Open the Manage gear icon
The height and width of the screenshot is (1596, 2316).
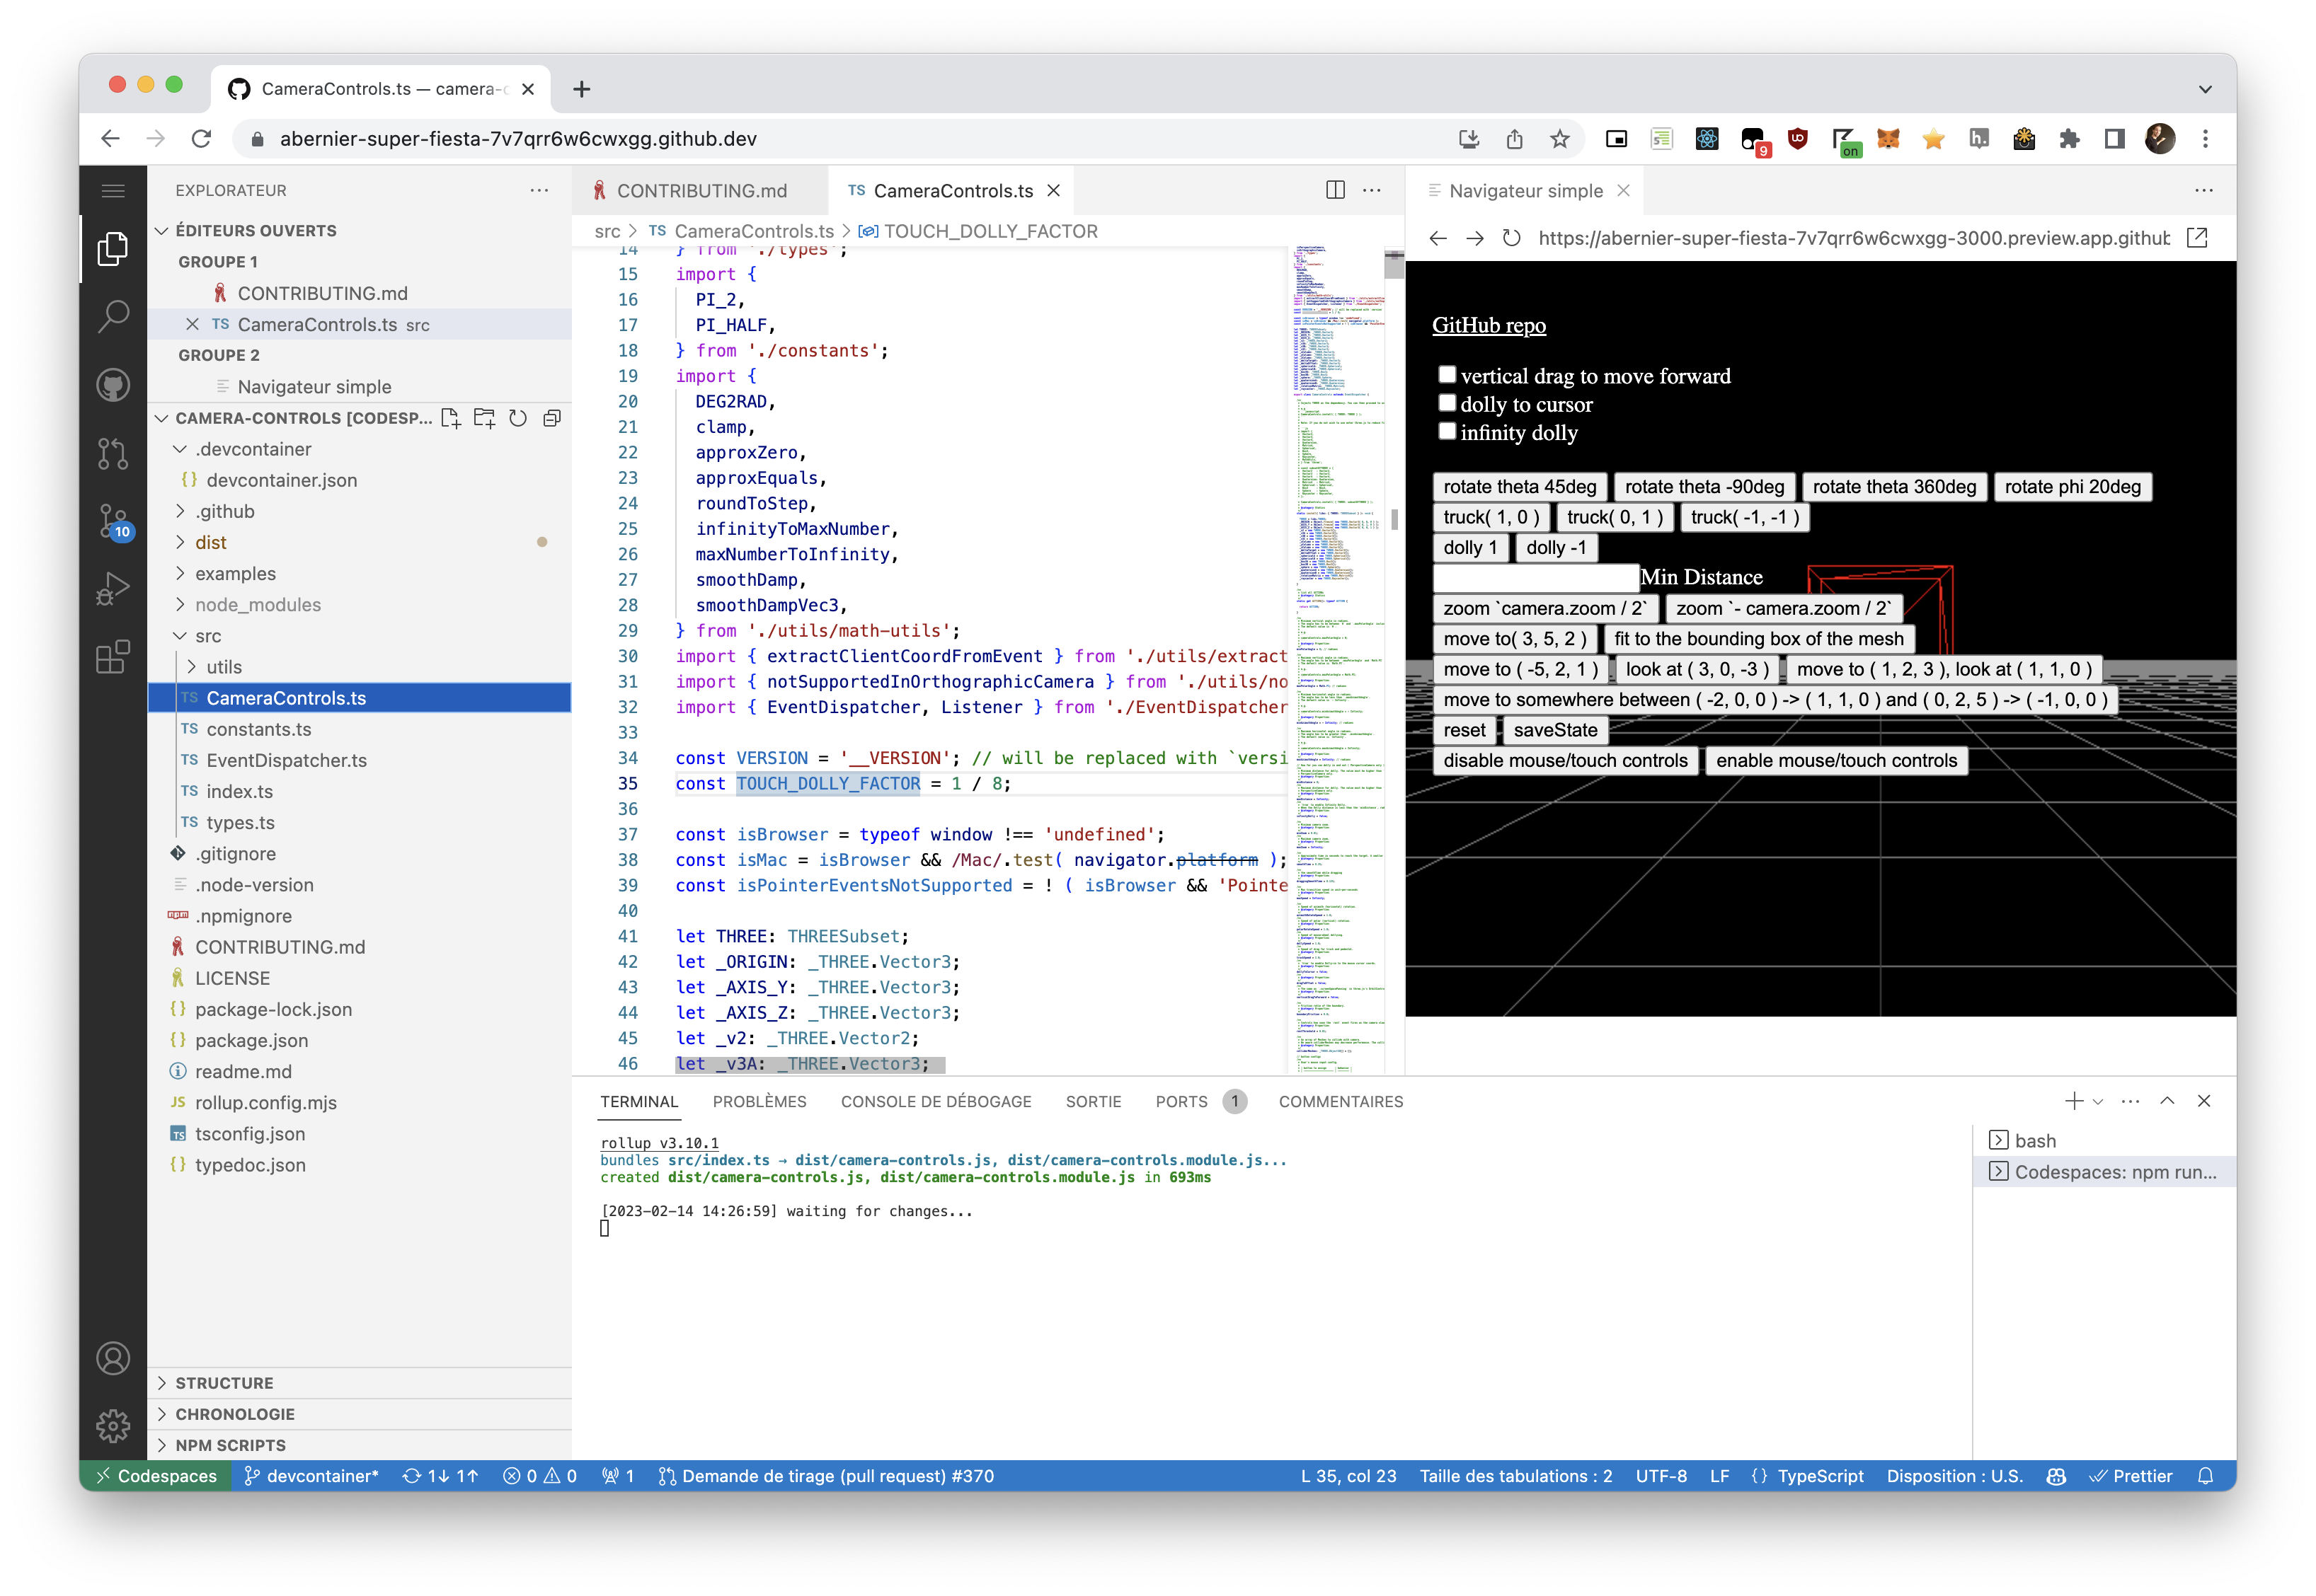(x=113, y=1425)
